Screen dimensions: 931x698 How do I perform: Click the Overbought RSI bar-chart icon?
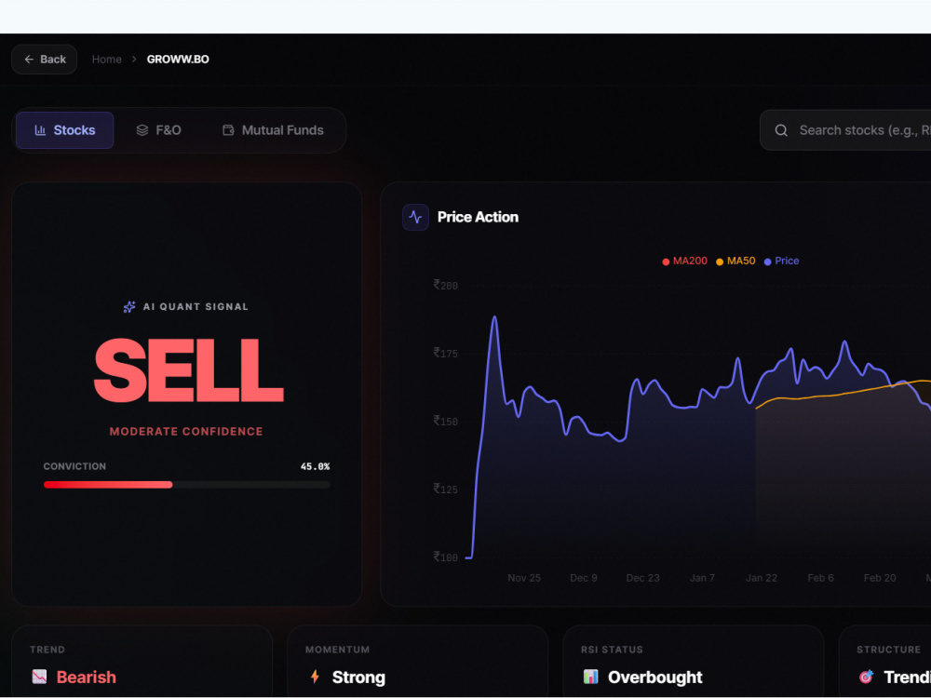click(x=591, y=677)
